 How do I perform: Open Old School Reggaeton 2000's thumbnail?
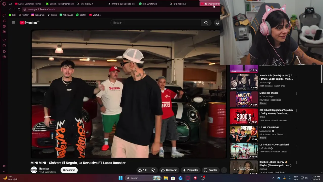click(244, 116)
